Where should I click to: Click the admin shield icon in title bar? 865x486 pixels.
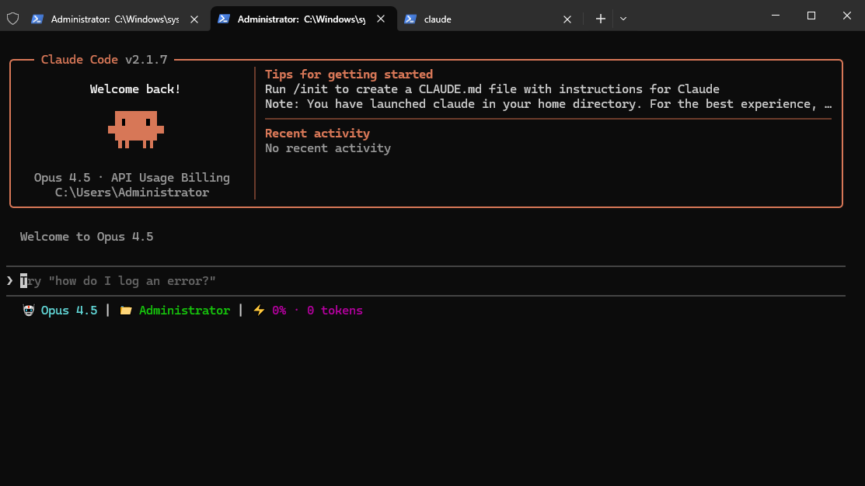12,19
